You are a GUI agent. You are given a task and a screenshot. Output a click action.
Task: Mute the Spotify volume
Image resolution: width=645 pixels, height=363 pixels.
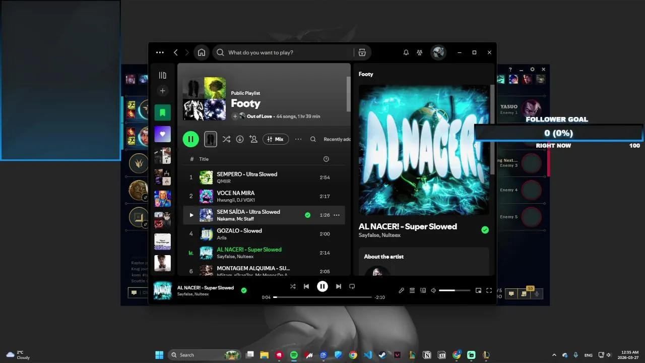click(x=433, y=290)
